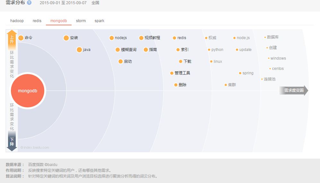Click the help question mark icon next to 需求分布
The height and width of the screenshot is (183, 320).
(x=29, y=3)
